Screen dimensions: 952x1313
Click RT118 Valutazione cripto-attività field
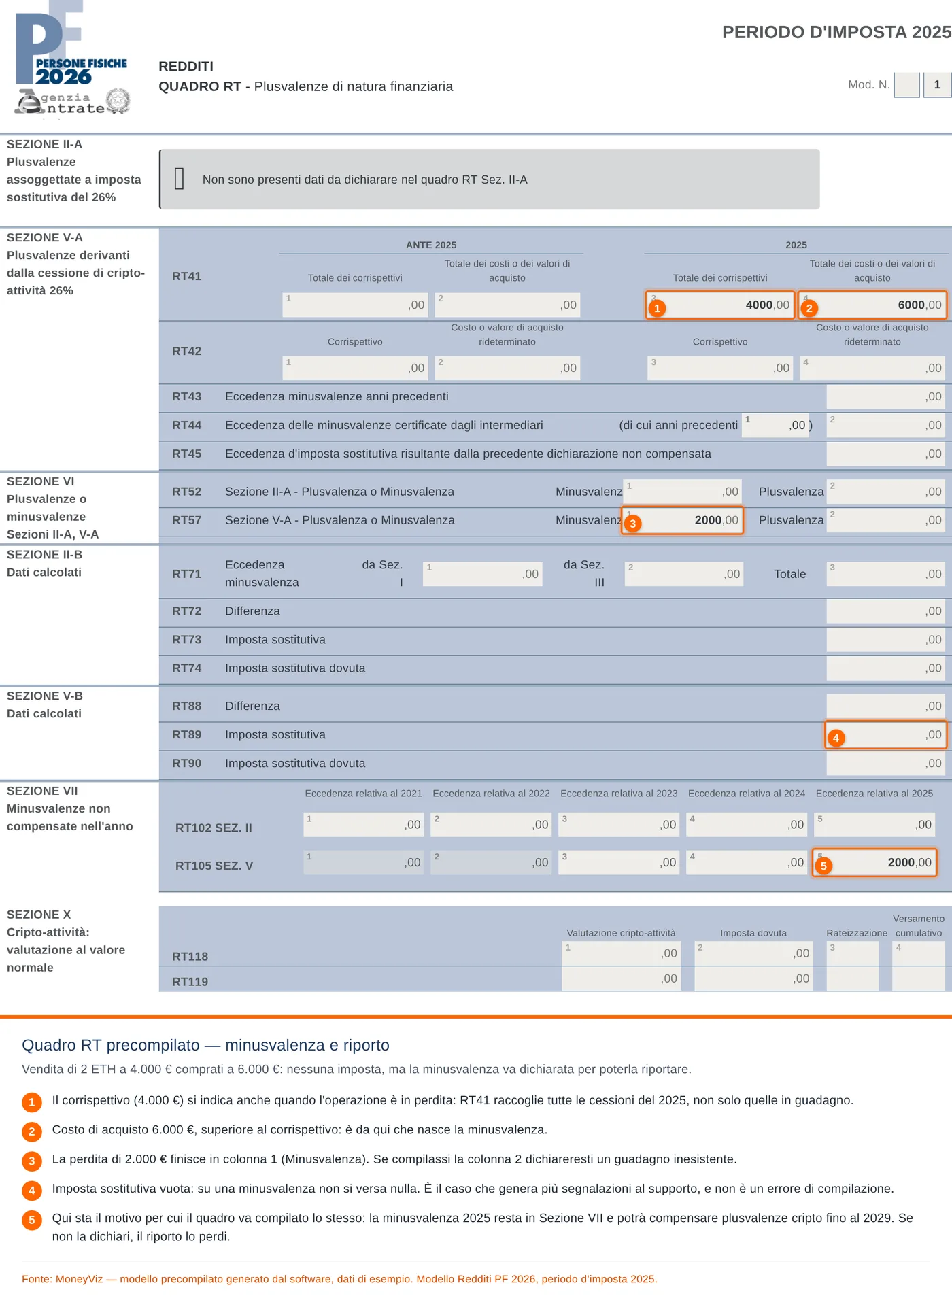point(622,953)
